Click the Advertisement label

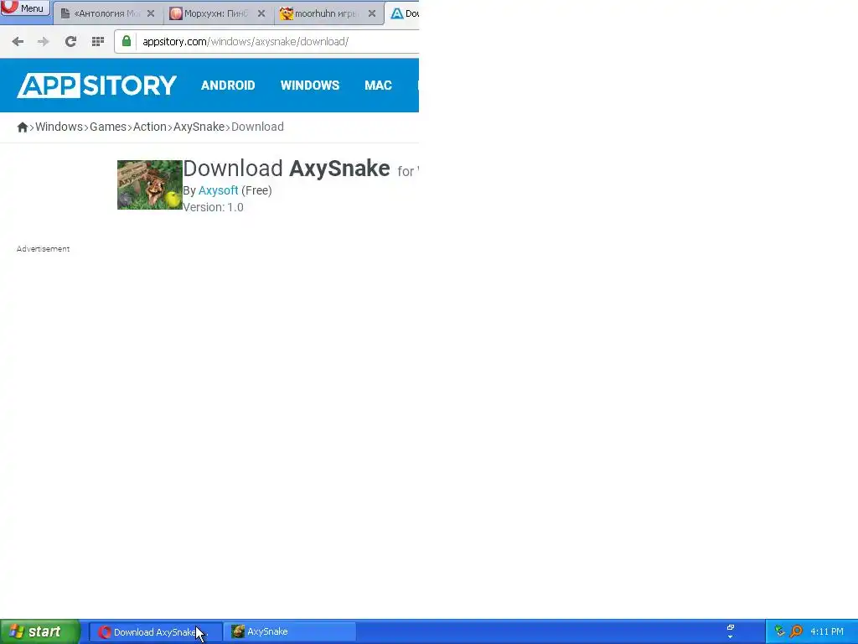pyautogui.click(x=43, y=248)
